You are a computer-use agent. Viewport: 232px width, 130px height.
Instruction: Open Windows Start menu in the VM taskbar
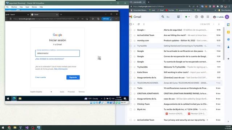8,99
